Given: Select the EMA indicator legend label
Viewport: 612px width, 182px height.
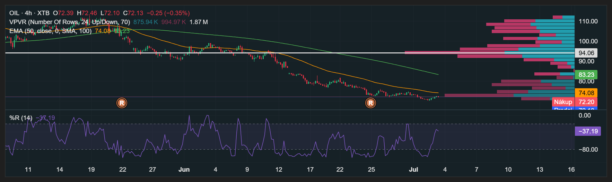Looking at the screenshot, I should 50,31.
